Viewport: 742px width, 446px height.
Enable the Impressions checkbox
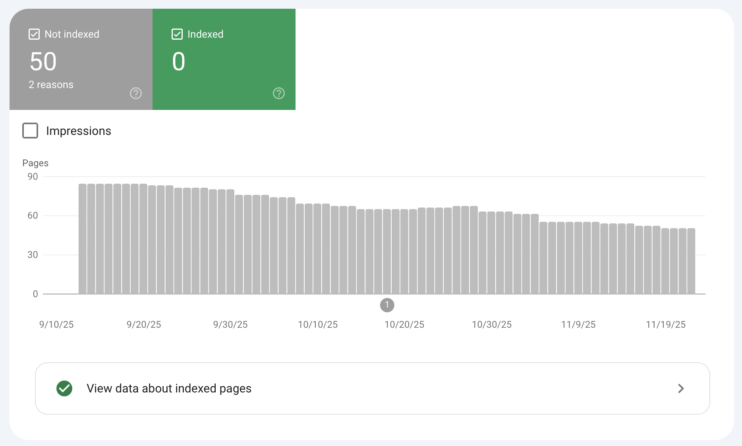(x=30, y=130)
